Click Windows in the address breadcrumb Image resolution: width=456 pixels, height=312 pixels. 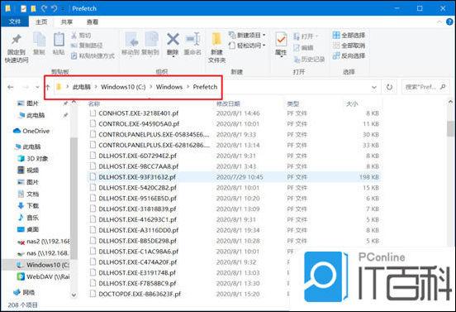click(169, 87)
